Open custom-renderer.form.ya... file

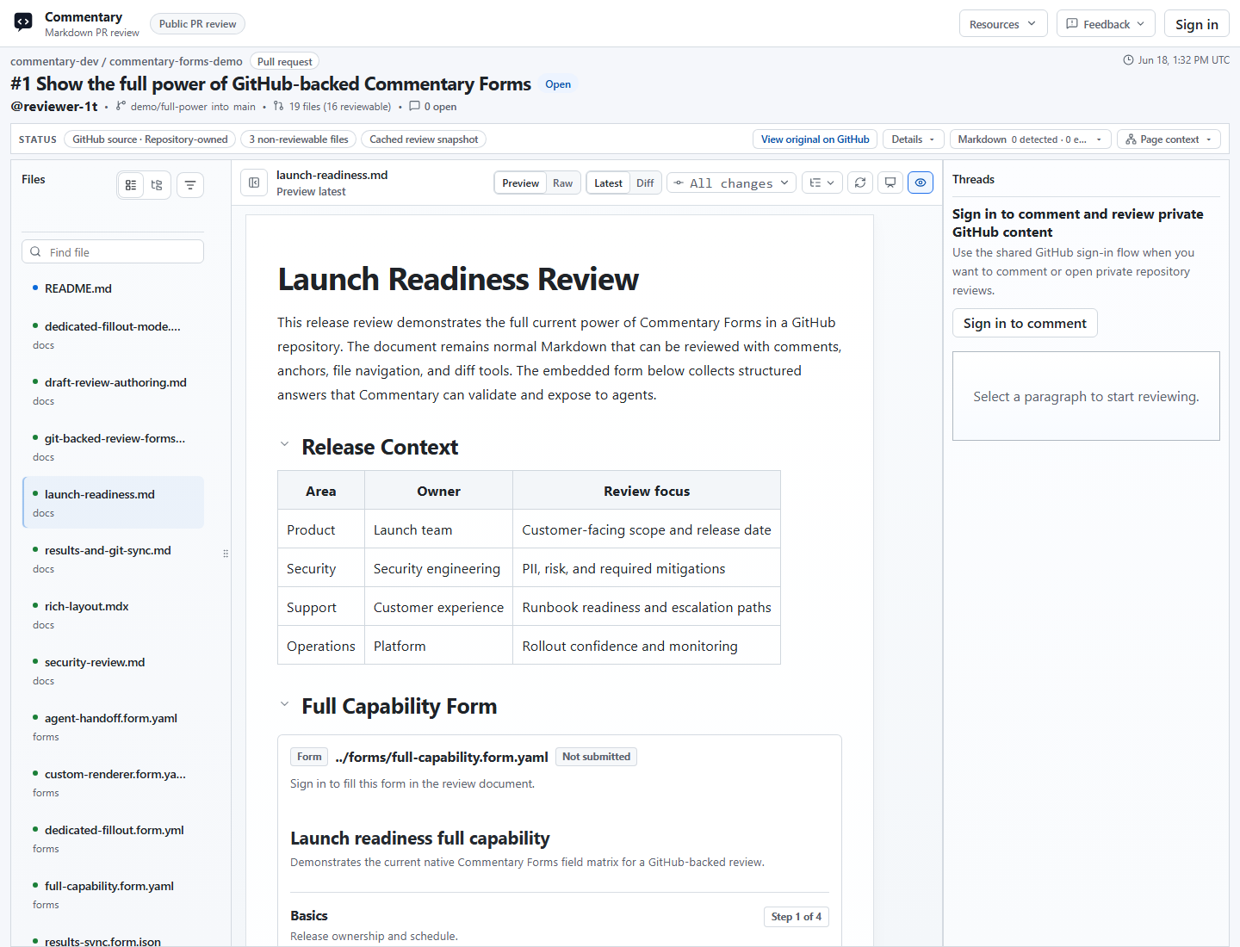coord(113,783)
